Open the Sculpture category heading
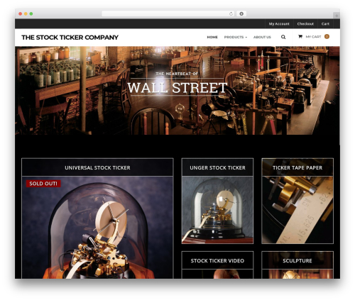 pos(297,260)
